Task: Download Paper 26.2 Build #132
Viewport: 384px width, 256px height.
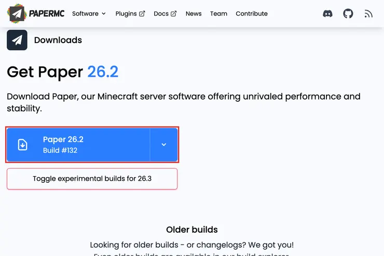Action: pos(78,144)
